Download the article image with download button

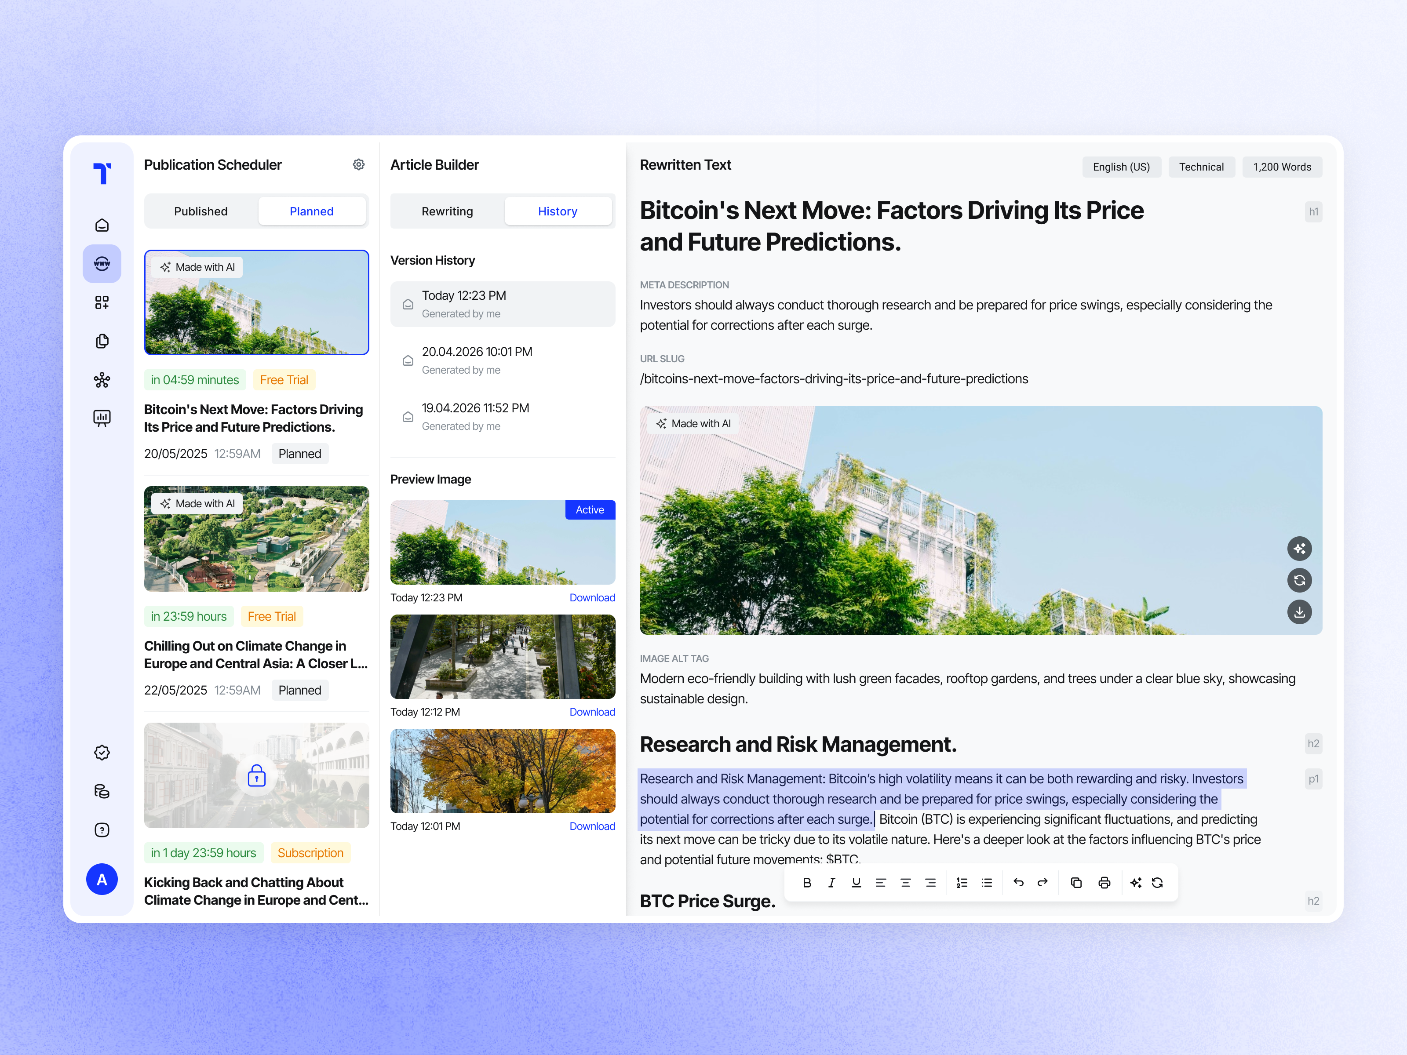[1300, 612]
